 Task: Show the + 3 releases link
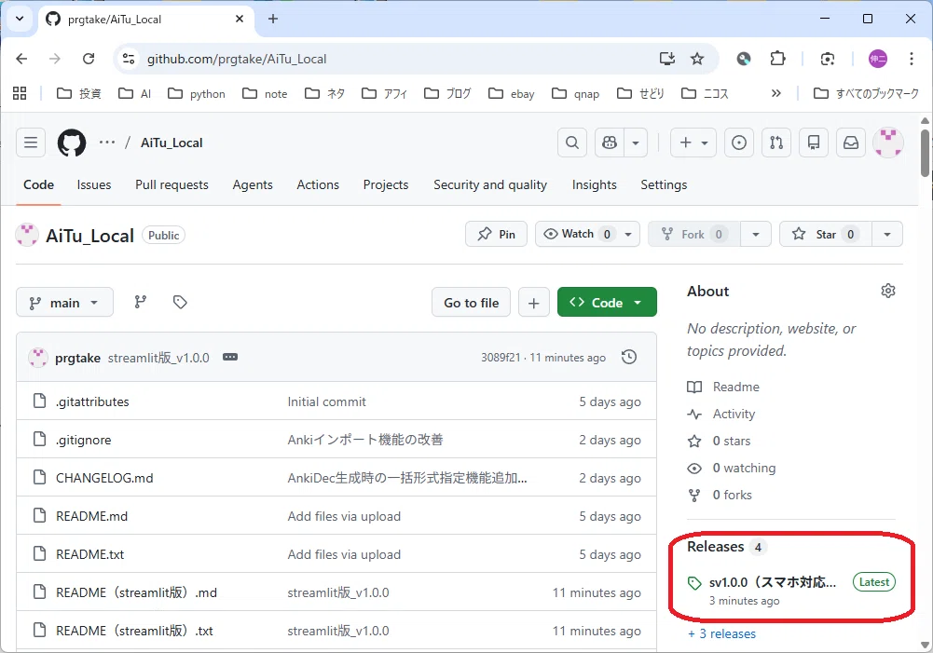click(721, 633)
